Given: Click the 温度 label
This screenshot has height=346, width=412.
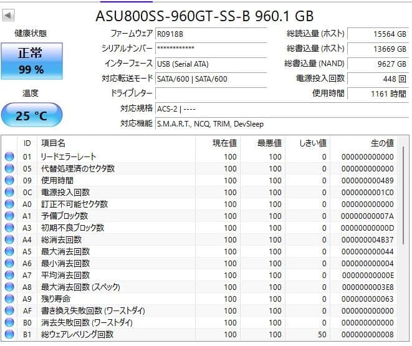Looking at the screenshot, I should [31, 93].
